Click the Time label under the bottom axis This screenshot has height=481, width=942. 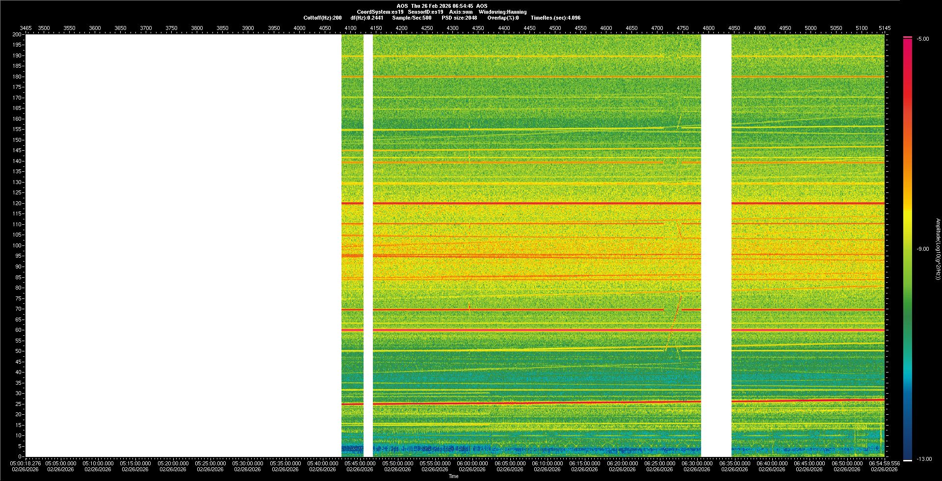(453, 476)
